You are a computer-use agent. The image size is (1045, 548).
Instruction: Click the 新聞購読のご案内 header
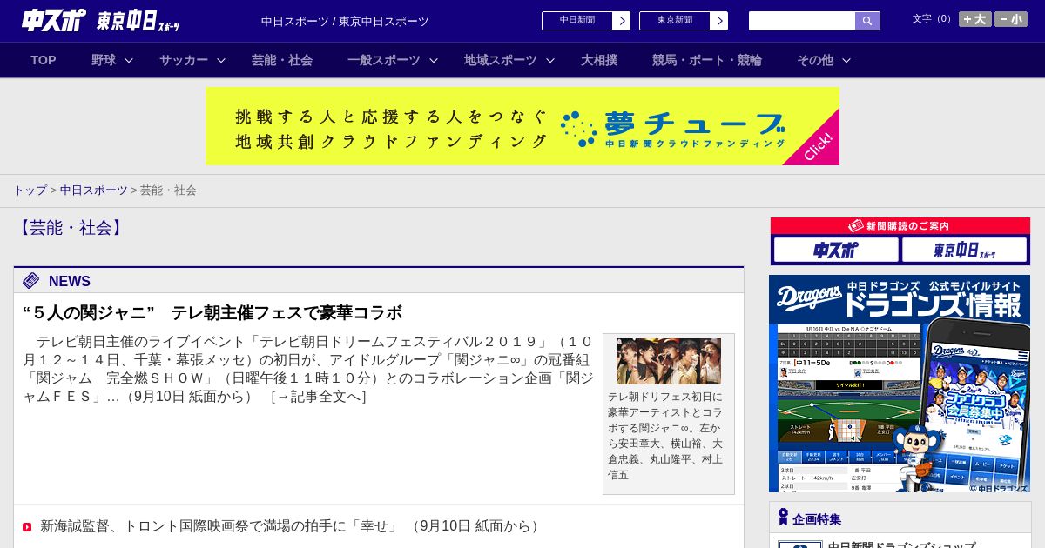900,226
